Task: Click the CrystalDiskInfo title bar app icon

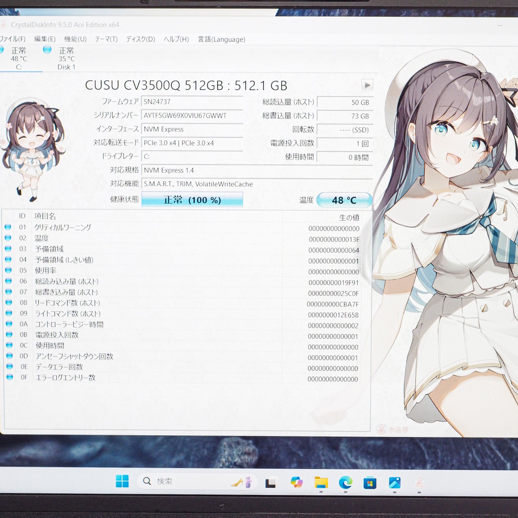Action: pyautogui.click(x=3, y=24)
